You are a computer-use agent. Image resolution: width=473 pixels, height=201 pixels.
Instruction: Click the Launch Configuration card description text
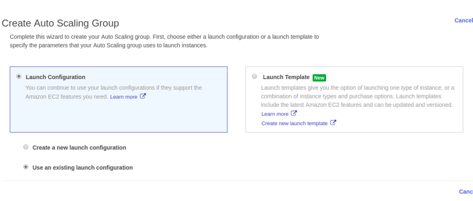pos(114,87)
